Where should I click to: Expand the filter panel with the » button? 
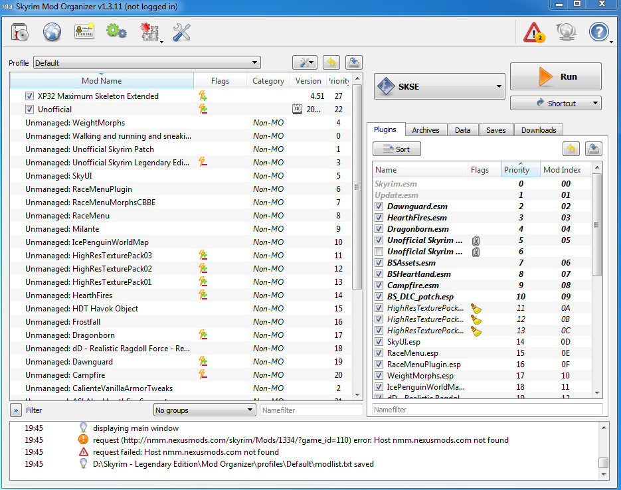click(x=16, y=410)
